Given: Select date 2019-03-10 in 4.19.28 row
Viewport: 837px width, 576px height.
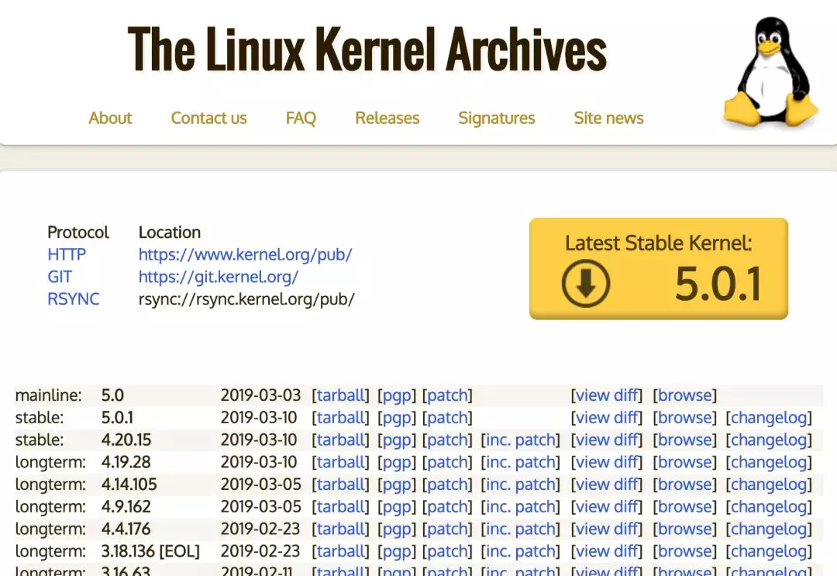Looking at the screenshot, I should pos(258,462).
